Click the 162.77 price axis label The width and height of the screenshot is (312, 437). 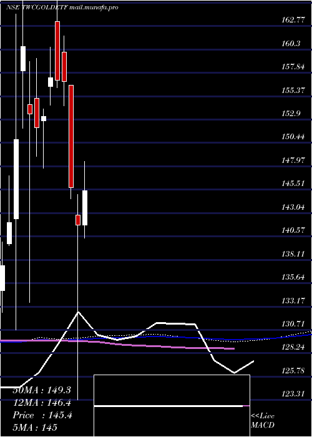(x=292, y=20)
